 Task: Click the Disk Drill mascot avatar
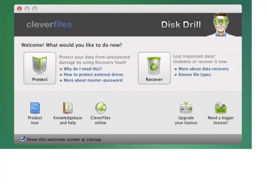(x=221, y=25)
